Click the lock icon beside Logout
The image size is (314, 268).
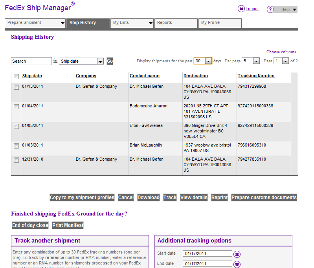click(x=241, y=9)
